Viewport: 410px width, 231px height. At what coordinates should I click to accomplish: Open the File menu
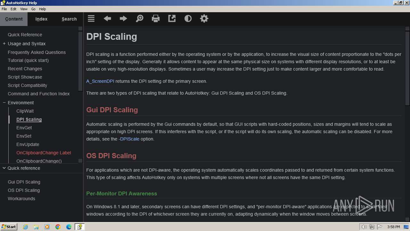[x=4, y=9]
